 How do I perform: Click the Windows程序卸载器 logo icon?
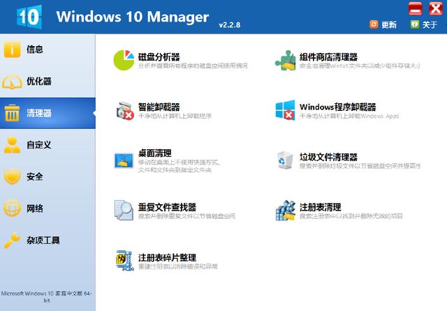tap(285, 111)
